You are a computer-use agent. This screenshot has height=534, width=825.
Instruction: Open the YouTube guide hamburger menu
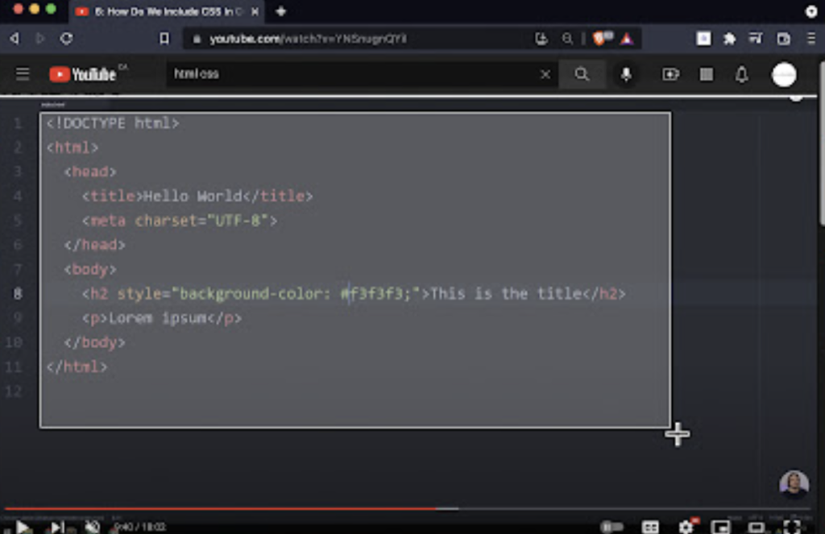[23, 74]
